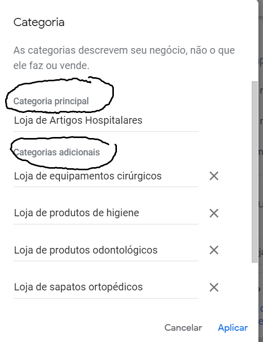Focus the Loja de produtos de higiene field
The image size is (263, 342).
click(x=106, y=213)
